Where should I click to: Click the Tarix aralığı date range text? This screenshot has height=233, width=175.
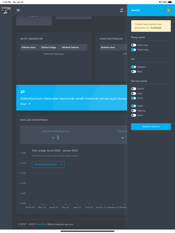pos(55,150)
